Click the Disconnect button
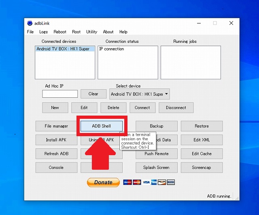Screen dimensions: 259x215 176,107
